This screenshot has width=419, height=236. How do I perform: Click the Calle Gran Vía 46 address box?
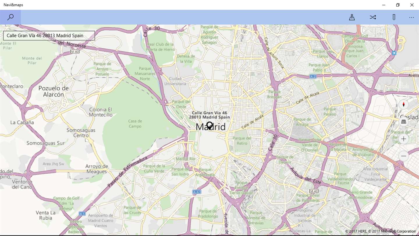click(x=49, y=36)
